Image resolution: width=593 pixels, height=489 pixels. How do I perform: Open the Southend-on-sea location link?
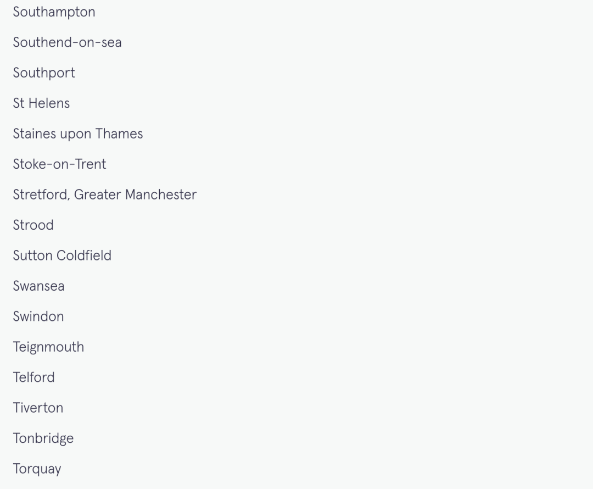click(x=67, y=42)
